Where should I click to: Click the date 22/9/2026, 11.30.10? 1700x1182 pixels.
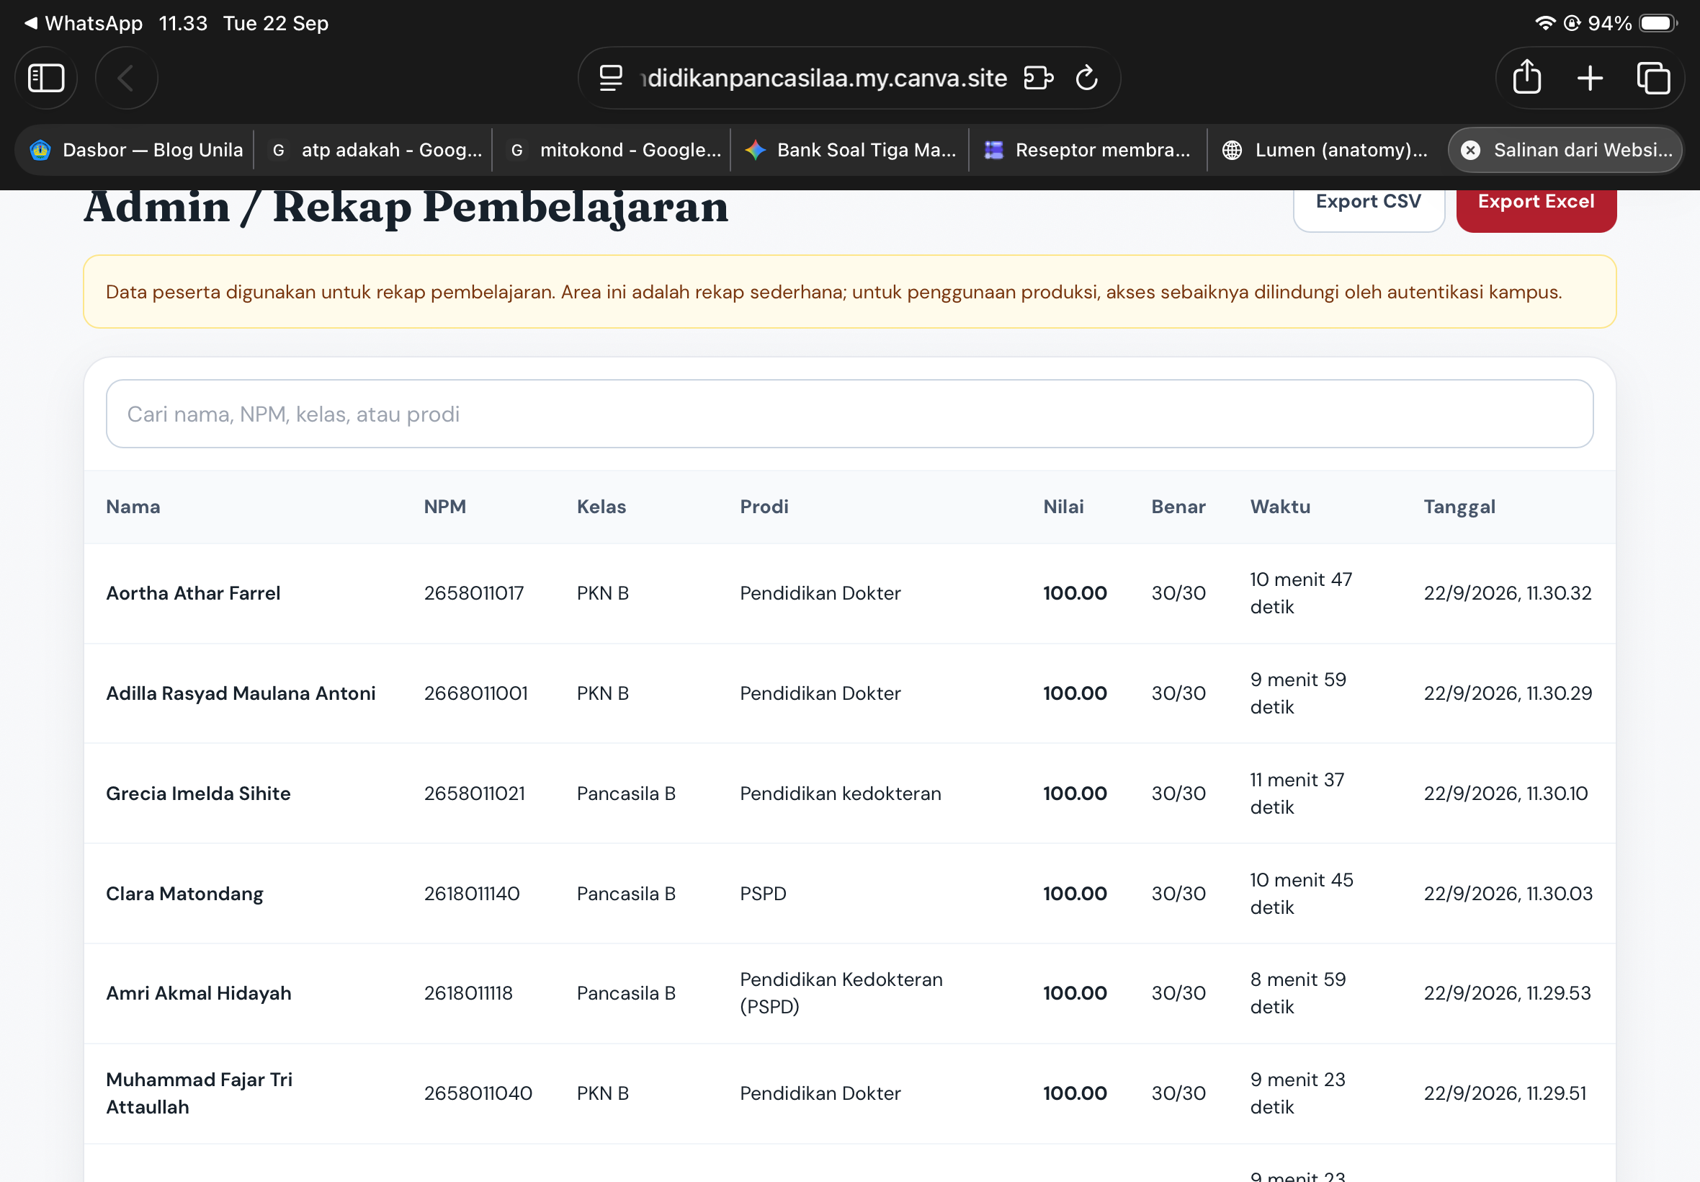(x=1506, y=794)
